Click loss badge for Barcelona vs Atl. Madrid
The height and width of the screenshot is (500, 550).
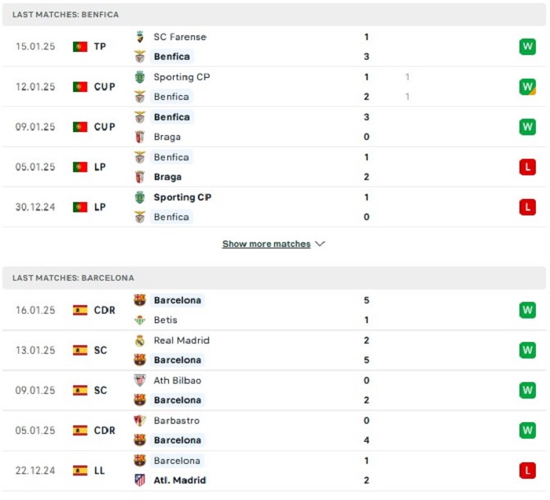527,470
